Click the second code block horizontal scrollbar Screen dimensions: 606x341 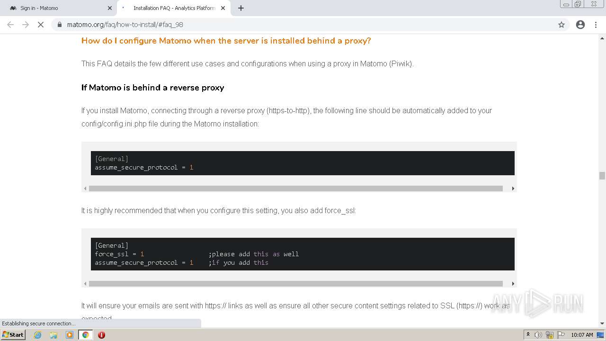pos(295,284)
